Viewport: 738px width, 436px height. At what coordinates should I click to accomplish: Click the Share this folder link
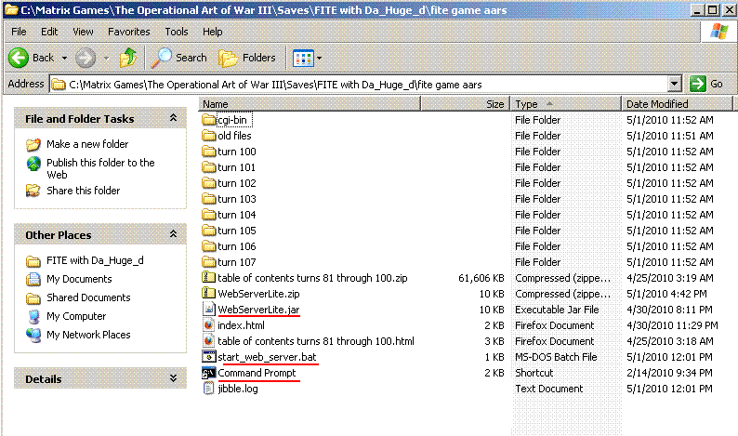(x=84, y=191)
